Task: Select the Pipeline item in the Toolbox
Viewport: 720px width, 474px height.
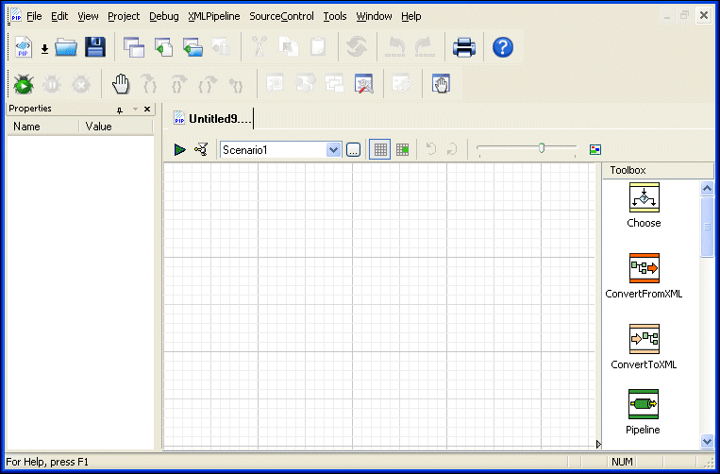Action: pos(644,413)
